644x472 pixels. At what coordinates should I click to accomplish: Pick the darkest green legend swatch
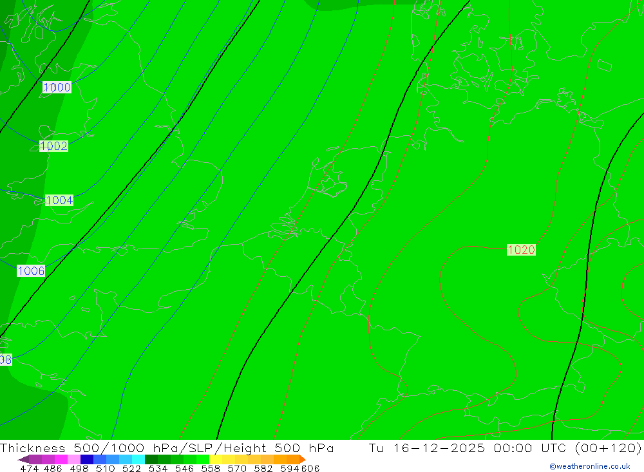pos(151,459)
